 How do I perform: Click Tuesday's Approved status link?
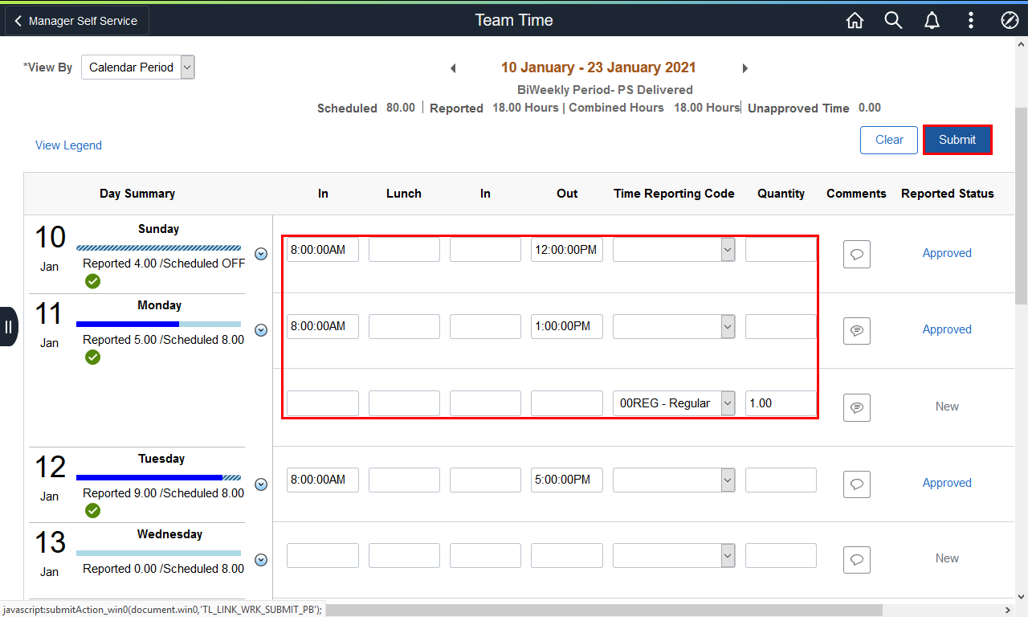tap(947, 483)
